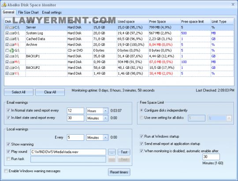Screen dimensions: 238x181
Task: Open the free space limit % type dropdown
Action: click(229, 118)
